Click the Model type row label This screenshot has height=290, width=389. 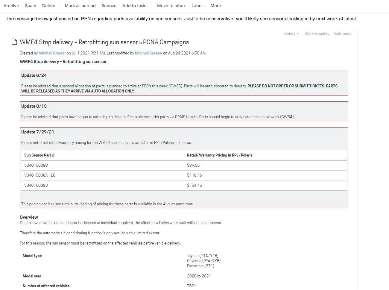coord(32,256)
